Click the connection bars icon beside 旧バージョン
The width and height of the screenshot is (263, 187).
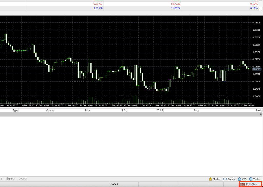tap(243, 184)
